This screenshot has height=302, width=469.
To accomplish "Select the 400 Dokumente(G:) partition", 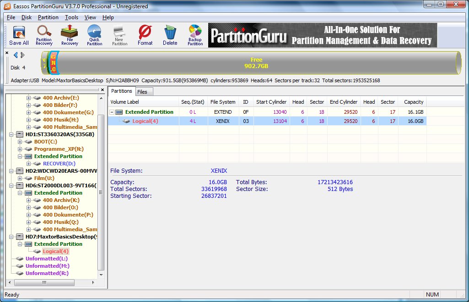I will (x=68, y=112).
